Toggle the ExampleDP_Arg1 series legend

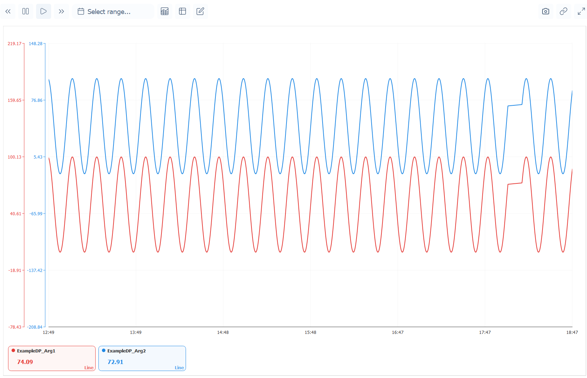(x=52, y=358)
